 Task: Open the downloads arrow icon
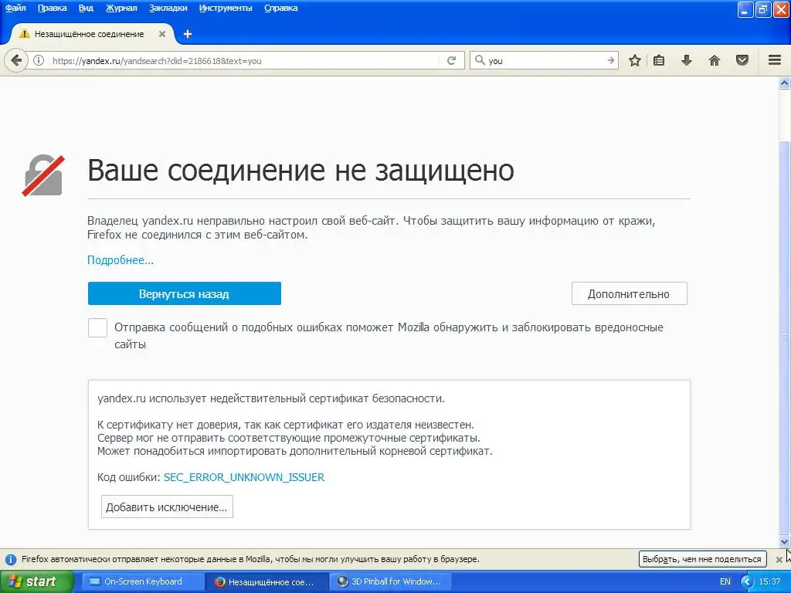tap(686, 61)
